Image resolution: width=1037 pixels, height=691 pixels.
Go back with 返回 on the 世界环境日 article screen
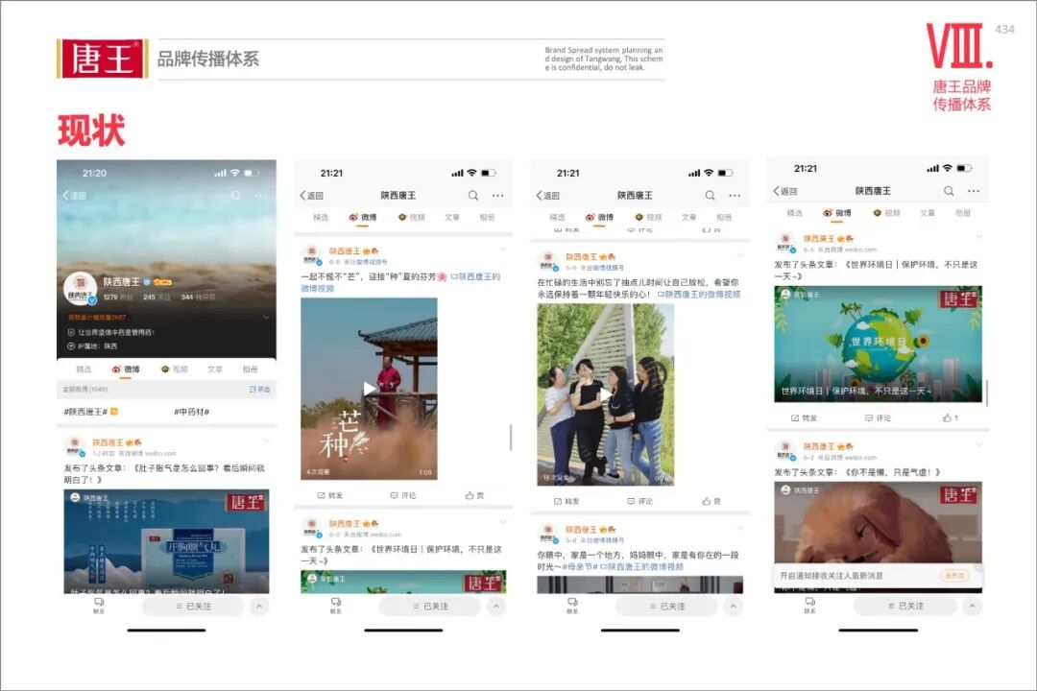coord(785,191)
